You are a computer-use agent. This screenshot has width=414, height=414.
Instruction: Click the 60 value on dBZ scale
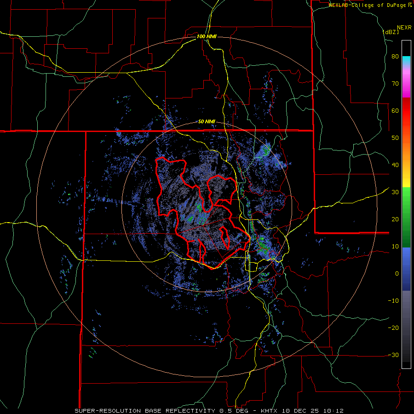(x=395, y=110)
